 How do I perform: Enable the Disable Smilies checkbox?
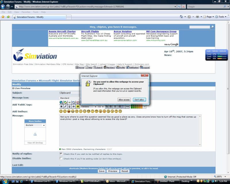[61, 158]
